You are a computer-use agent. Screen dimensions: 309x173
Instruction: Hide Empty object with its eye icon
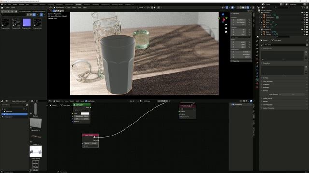pos(304,20)
